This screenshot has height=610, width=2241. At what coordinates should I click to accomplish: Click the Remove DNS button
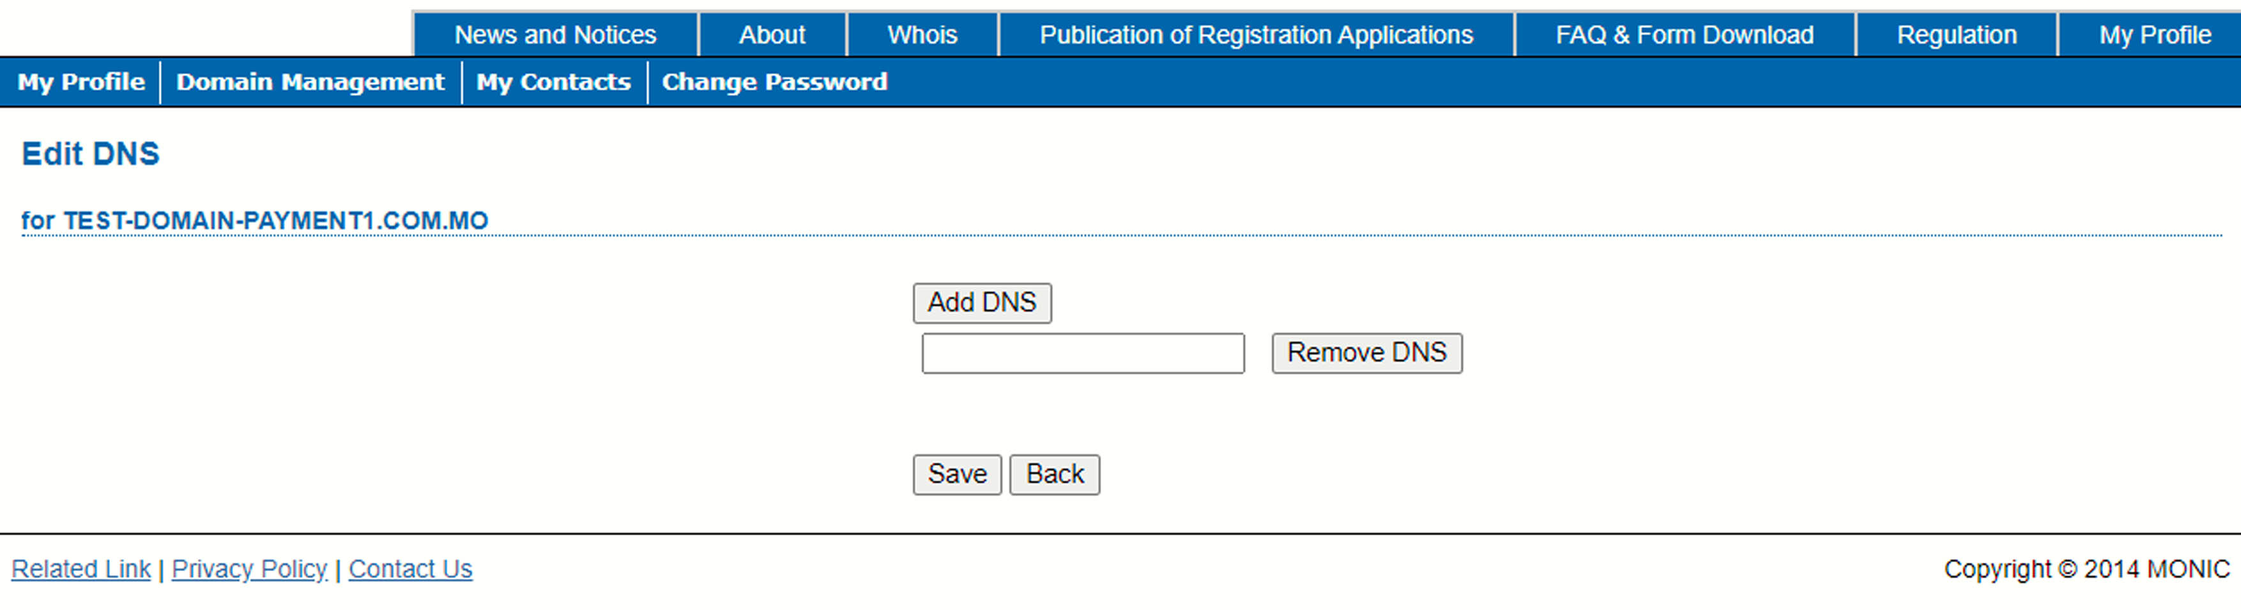click(x=1366, y=353)
